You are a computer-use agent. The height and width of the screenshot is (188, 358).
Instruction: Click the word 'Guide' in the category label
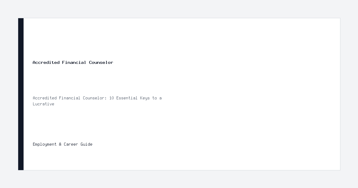tap(87, 144)
